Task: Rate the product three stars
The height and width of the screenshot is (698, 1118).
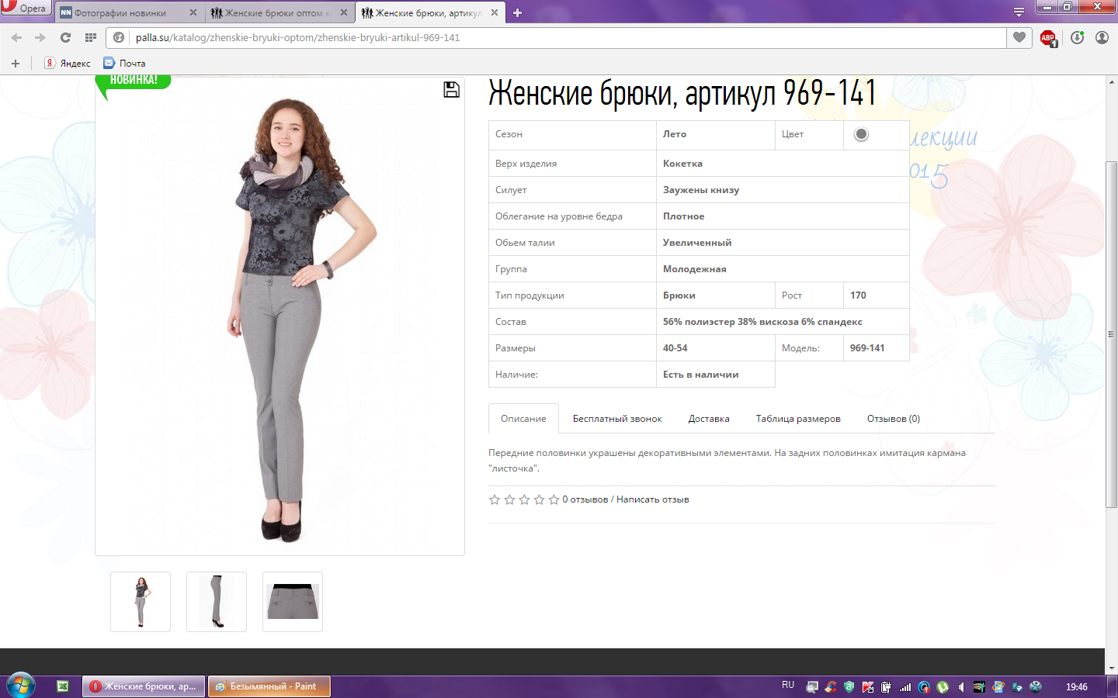Action: pos(524,499)
